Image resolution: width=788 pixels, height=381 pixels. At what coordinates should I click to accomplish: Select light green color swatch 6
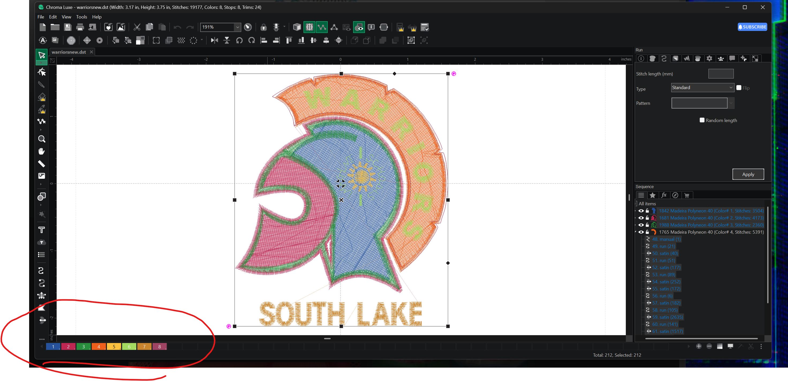129,346
